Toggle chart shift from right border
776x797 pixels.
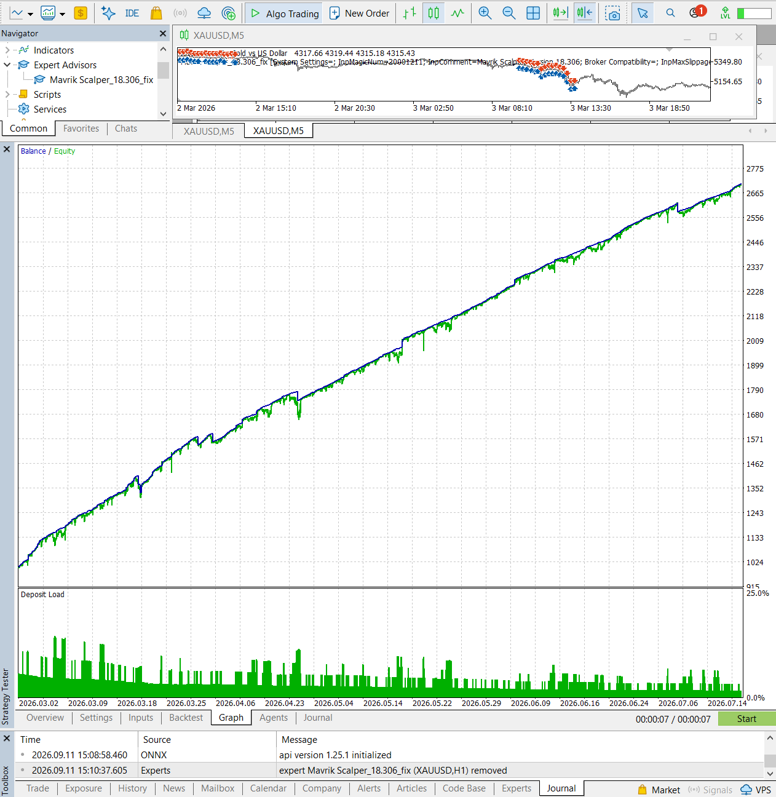click(584, 13)
